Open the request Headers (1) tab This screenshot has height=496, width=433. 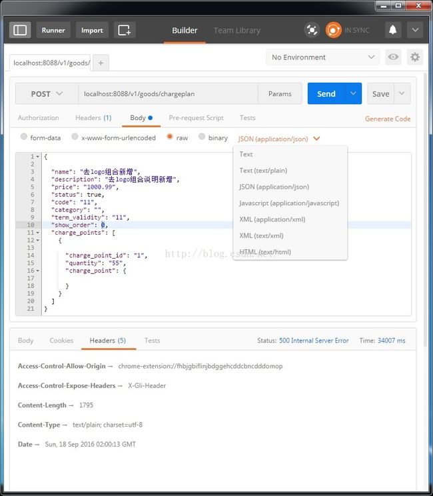point(93,118)
